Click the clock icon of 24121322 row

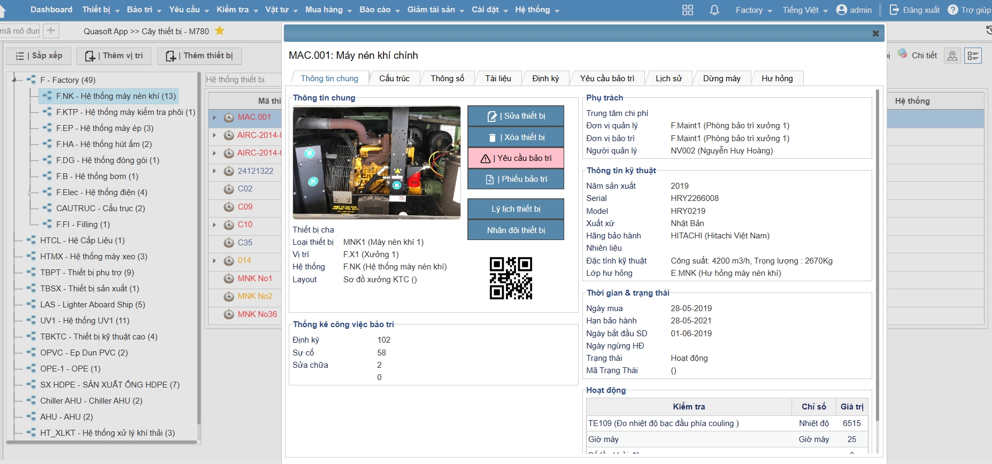pos(229,171)
